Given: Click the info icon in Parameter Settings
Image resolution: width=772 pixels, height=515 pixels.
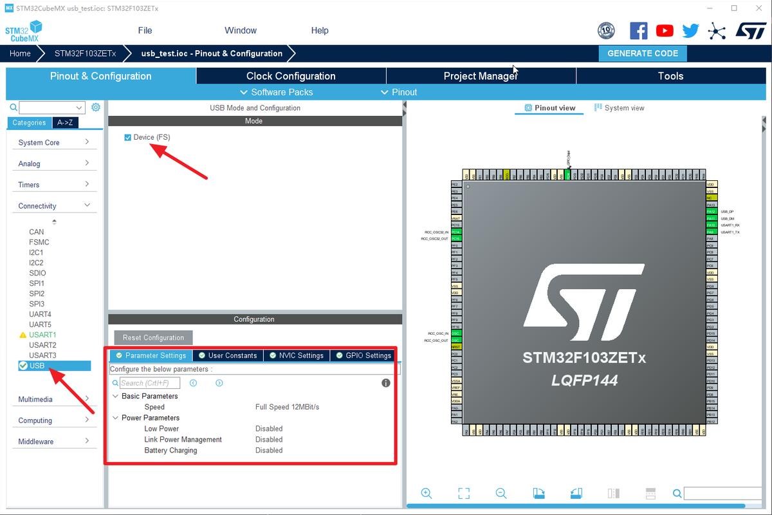Looking at the screenshot, I should [x=385, y=382].
